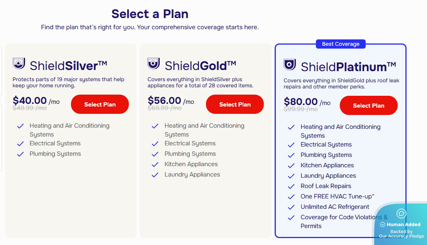Choose the ShieldPlatinum plan for $80.00
This screenshot has width=427, height=245.
(368, 105)
